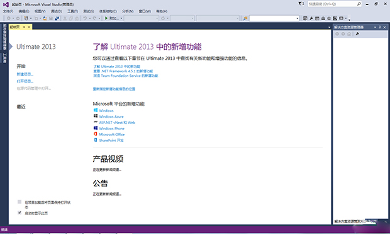Open Solution Explorer window position dropdown
390x234 pixels.
375,27
